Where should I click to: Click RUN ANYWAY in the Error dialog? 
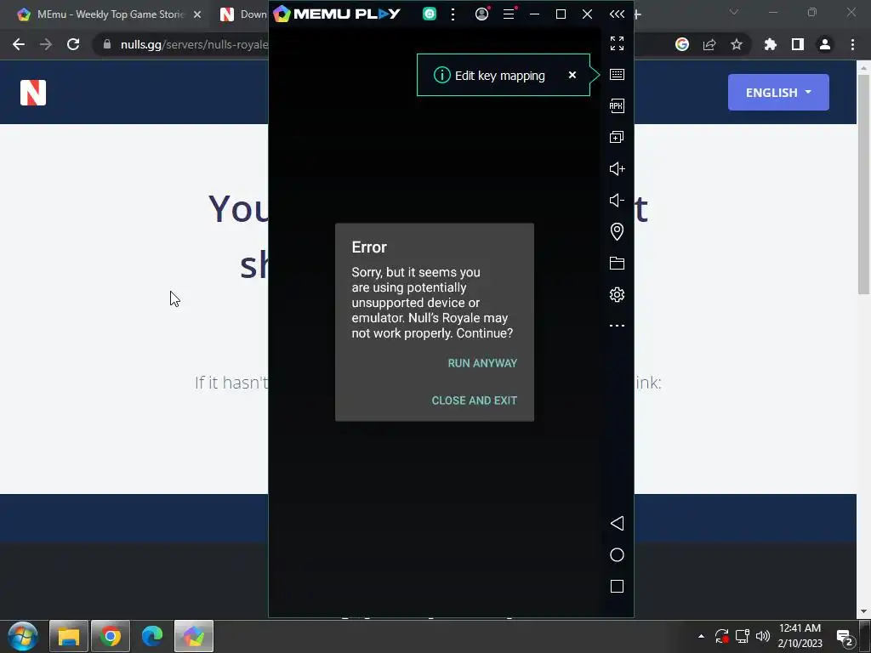click(482, 363)
